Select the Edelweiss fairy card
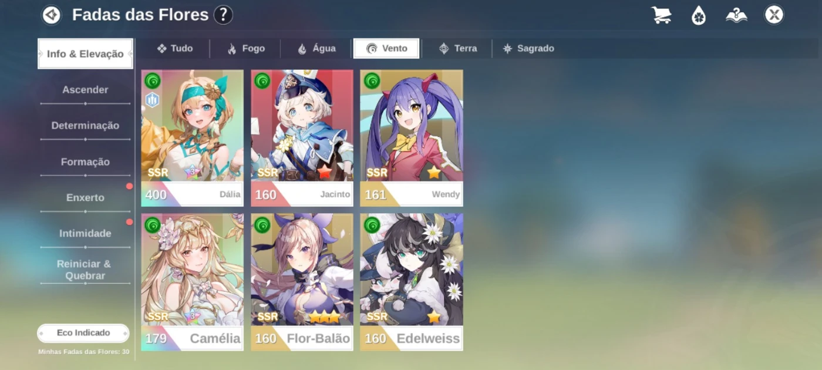822x370 pixels. [412, 282]
